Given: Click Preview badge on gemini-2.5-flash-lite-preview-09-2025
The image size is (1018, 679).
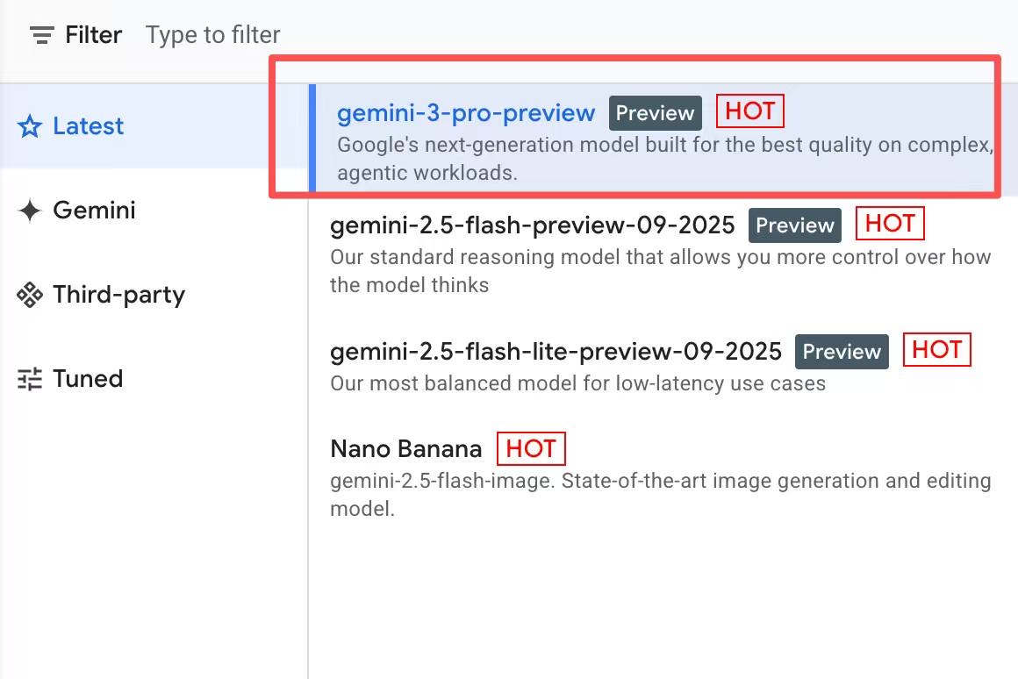Looking at the screenshot, I should (x=842, y=352).
